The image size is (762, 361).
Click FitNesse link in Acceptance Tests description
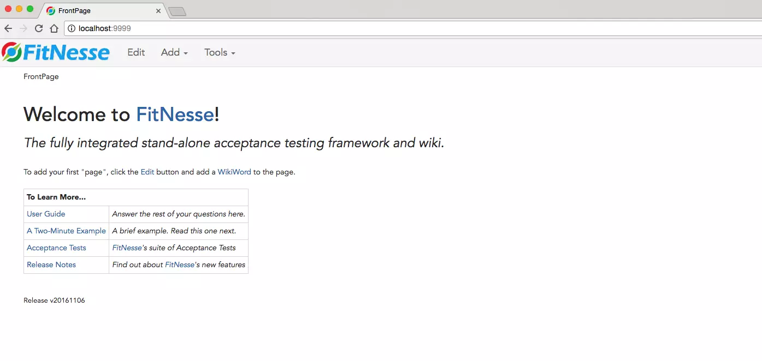pyautogui.click(x=127, y=248)
